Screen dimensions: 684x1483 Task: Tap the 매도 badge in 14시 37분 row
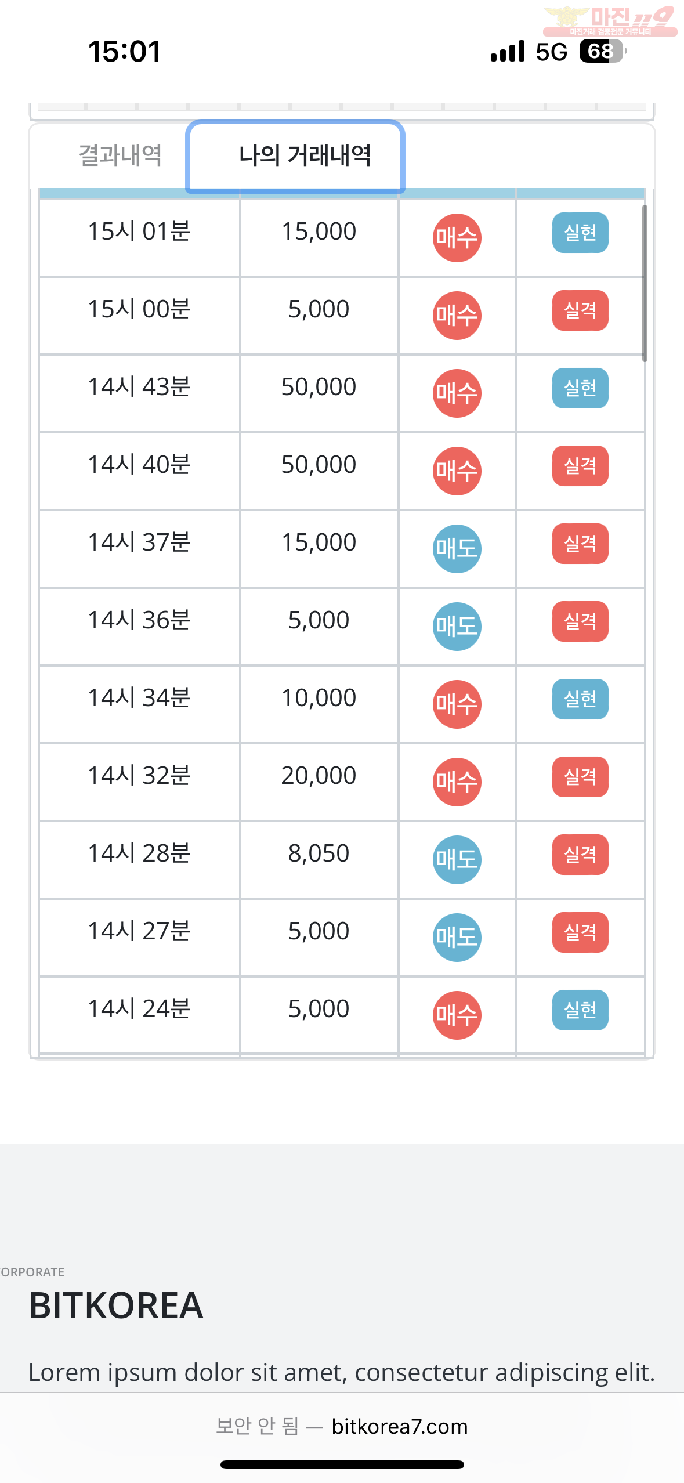457,548
